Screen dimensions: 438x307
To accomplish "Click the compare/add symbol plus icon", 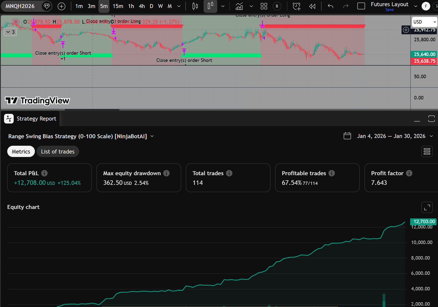I will (x=61, y=6).
